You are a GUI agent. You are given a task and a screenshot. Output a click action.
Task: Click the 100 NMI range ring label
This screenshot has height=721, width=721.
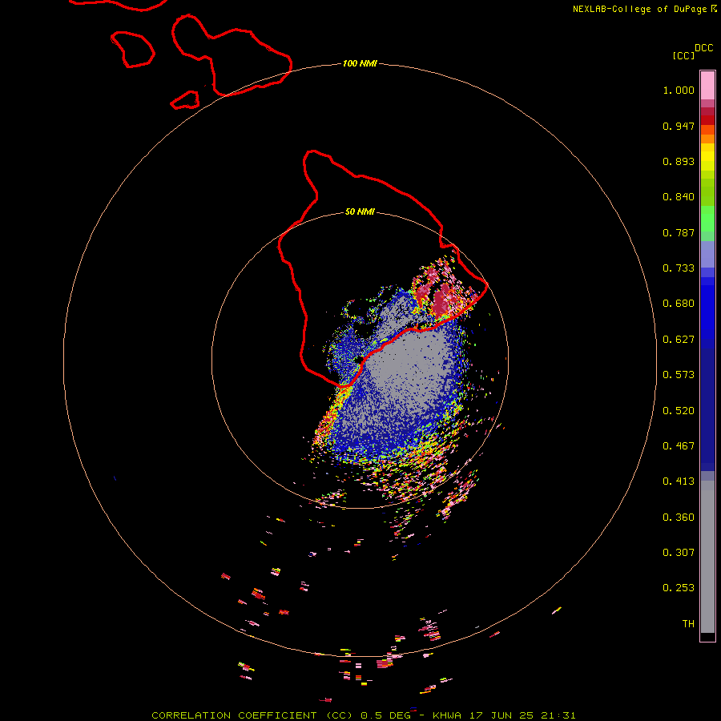point(360,63)
